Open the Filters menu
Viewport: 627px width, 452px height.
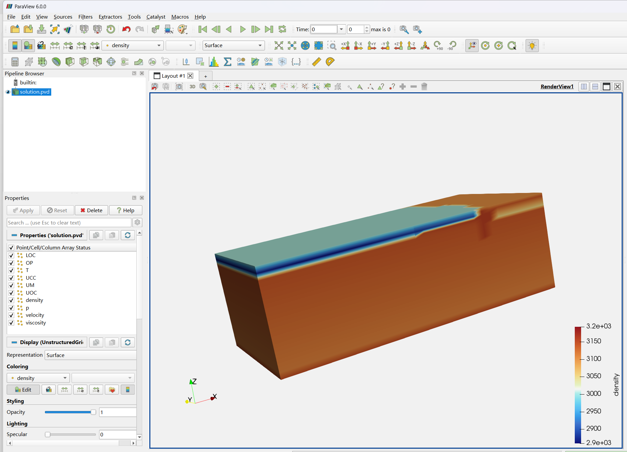85,17
